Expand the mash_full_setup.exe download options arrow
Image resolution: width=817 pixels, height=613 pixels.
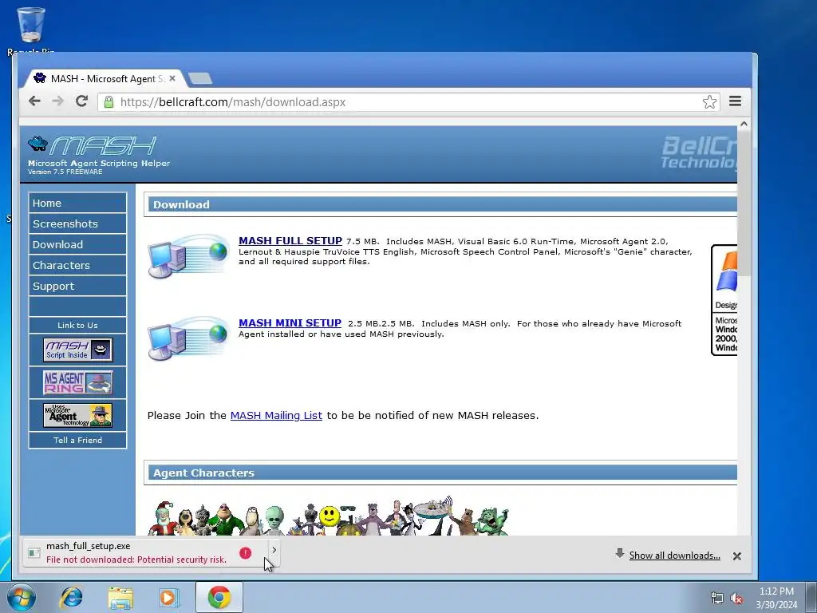pyautogui.click(x=274, y=550)
